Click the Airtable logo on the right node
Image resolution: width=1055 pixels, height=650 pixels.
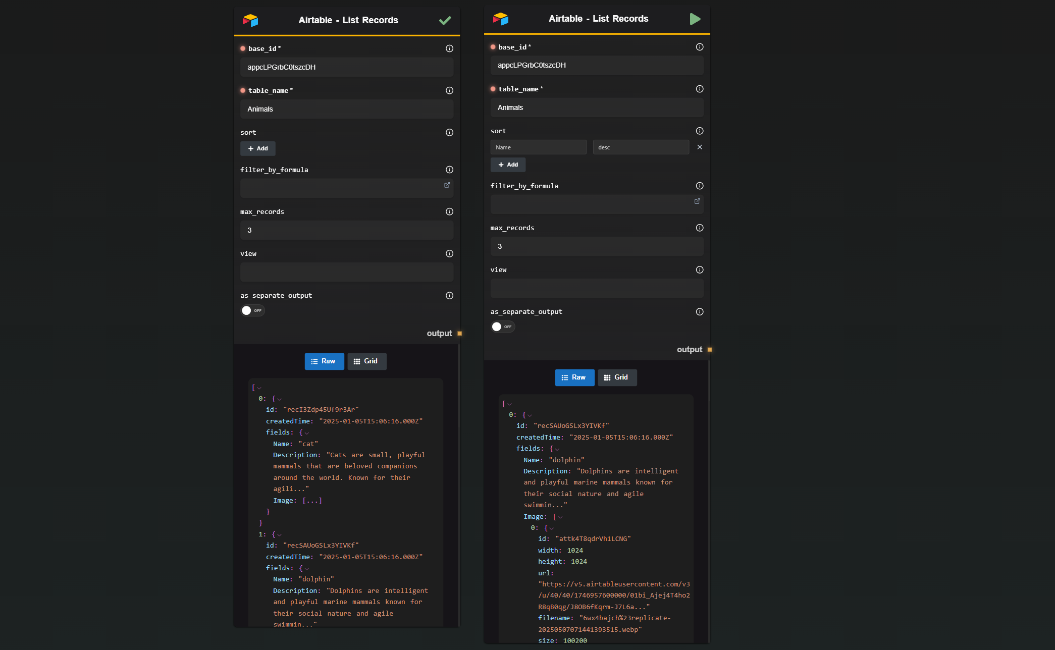pos(501,19)
